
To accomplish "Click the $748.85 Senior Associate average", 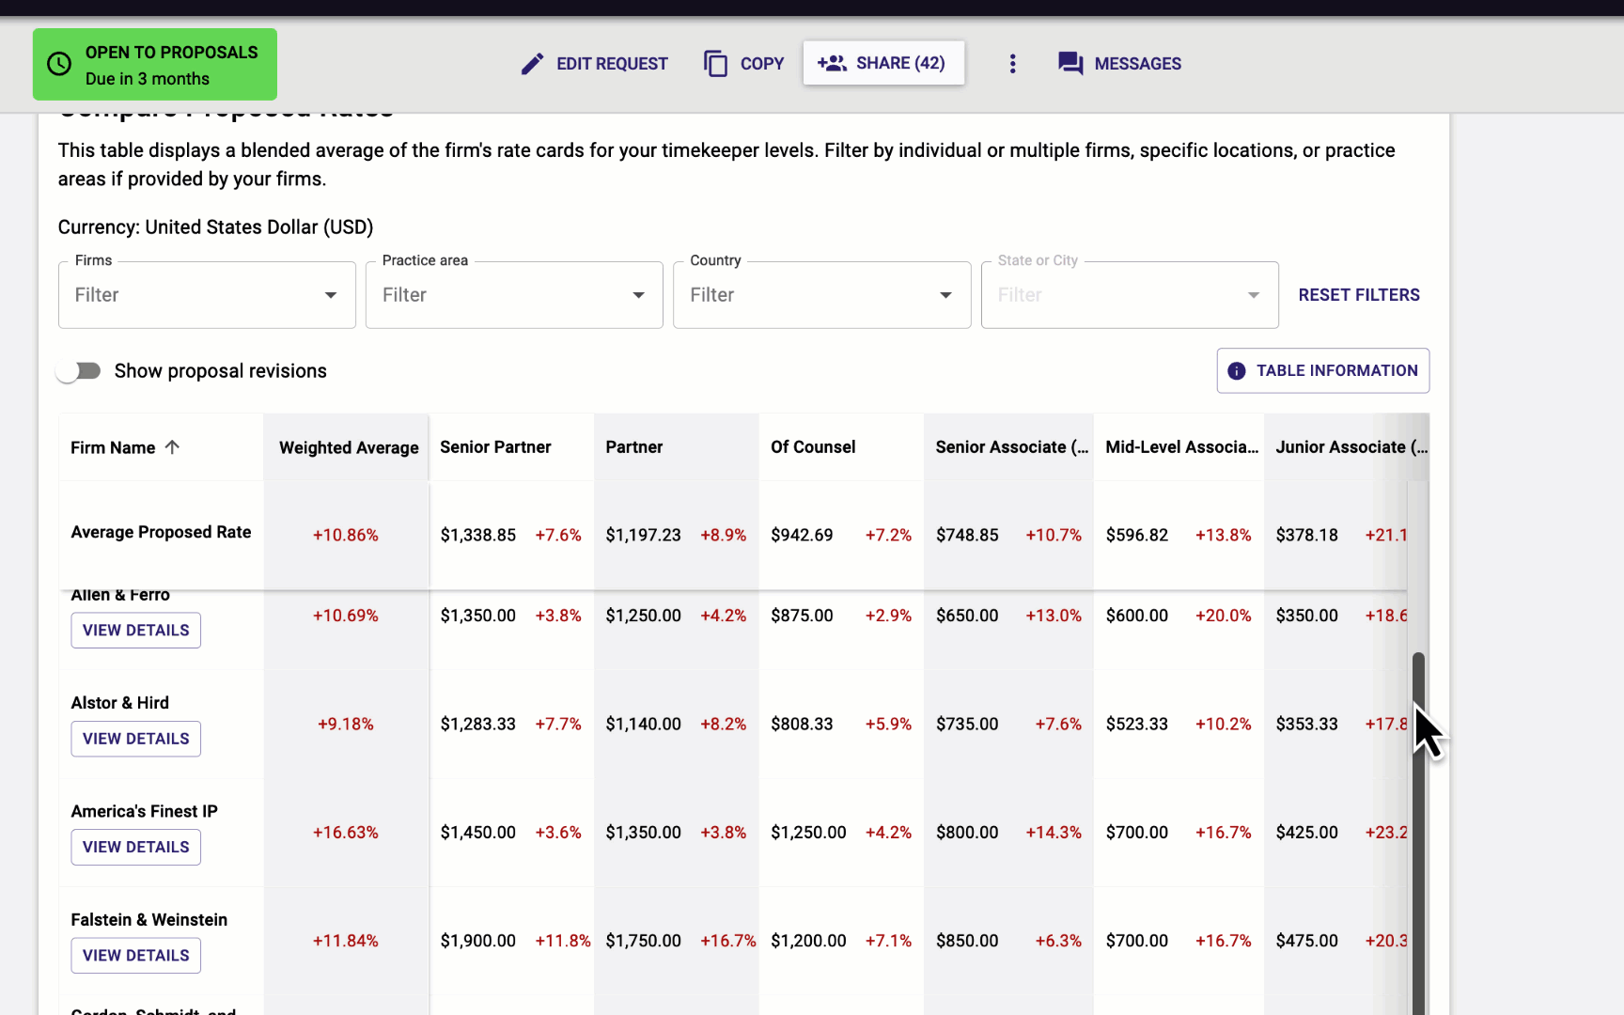I will click(x=967, y=535).
